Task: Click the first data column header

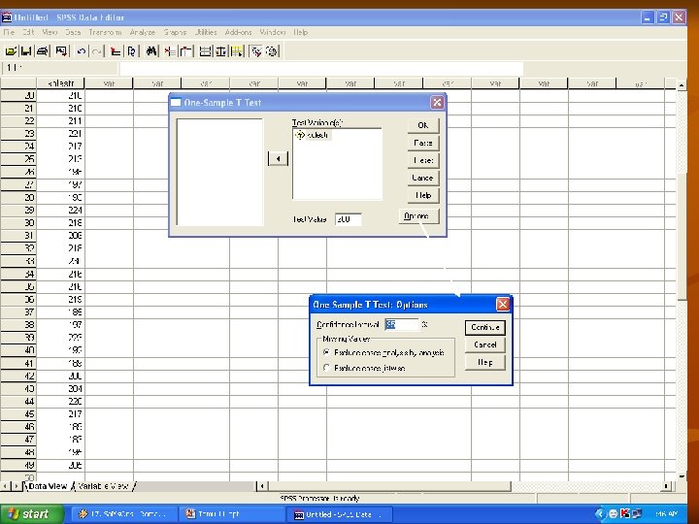Action: click(x=60, y=83)
